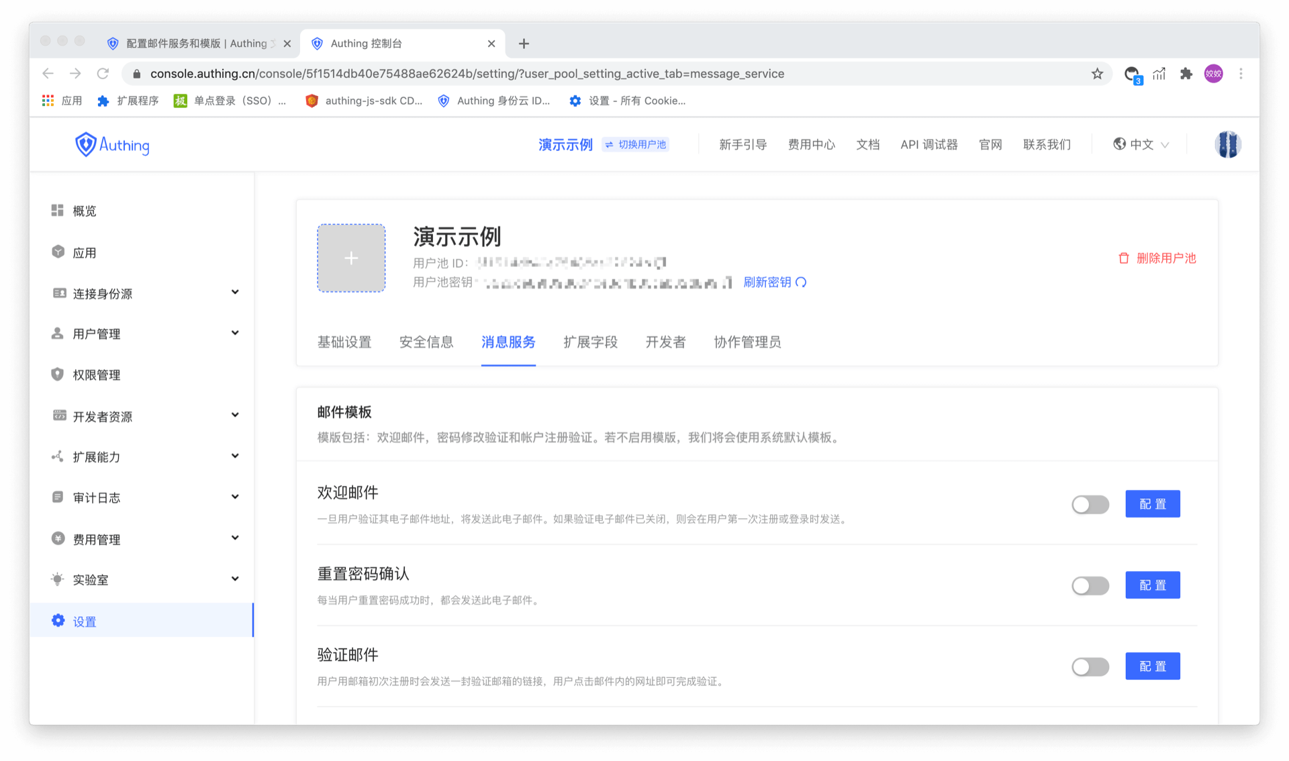This screenshot has width=1289, height=761.
Task: Turn on the 验证邮件 switch
Action: click(1090, 666)
